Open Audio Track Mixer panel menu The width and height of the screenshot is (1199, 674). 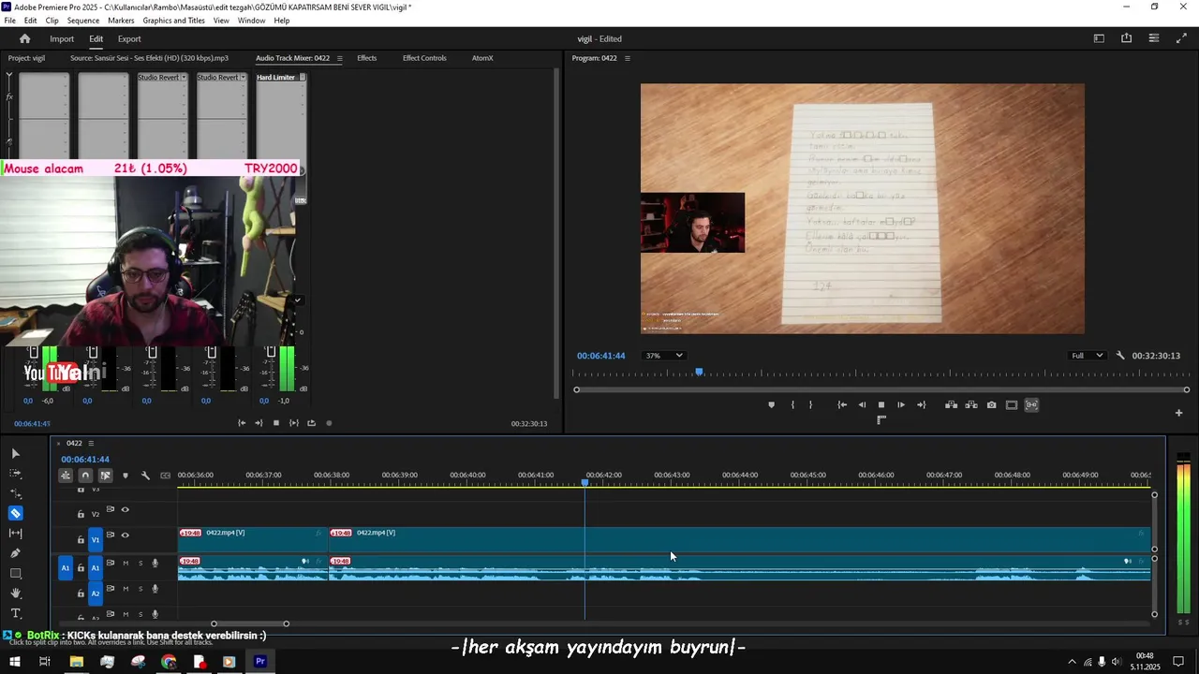tap(339, 58)
